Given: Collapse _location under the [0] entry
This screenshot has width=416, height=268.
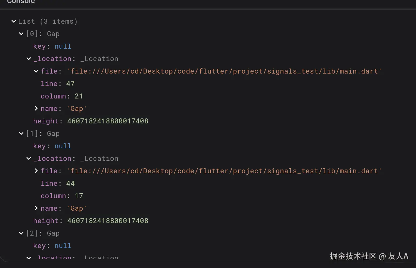Looking at the screenshot, I should click(29, 59).
